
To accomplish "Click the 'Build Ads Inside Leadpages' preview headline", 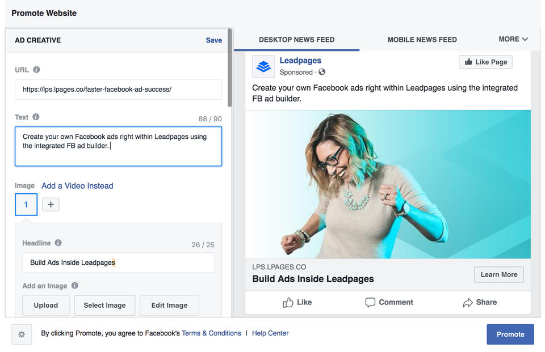I will (313, 279).
